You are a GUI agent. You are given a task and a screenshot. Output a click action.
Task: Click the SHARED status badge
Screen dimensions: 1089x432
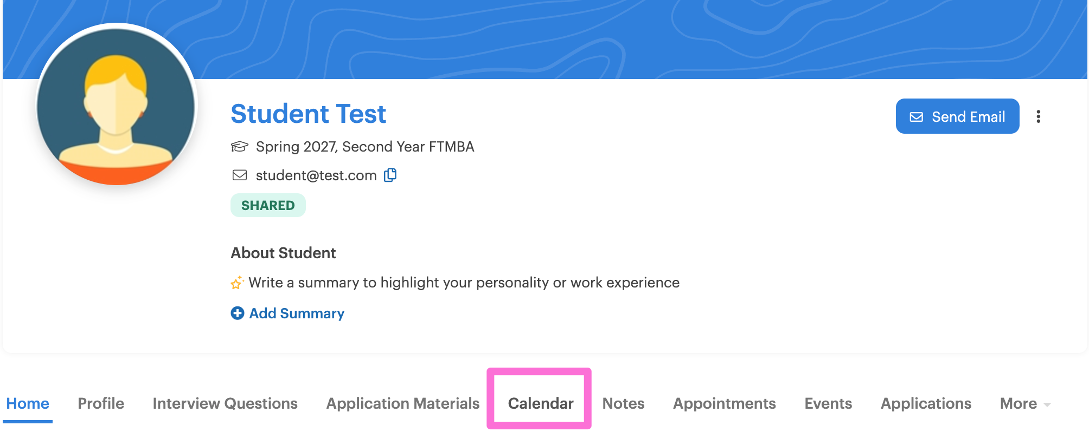pyautogui.click(x=268, y=205)
